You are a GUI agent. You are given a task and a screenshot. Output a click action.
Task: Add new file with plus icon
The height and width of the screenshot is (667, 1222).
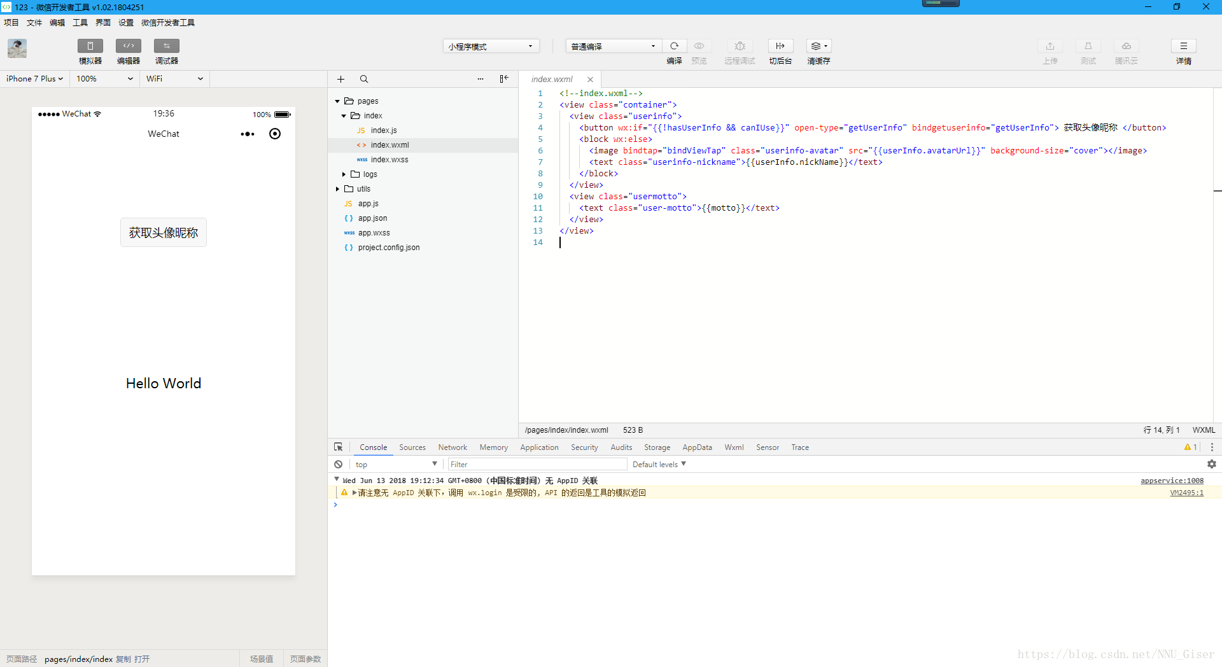[341, 79]
